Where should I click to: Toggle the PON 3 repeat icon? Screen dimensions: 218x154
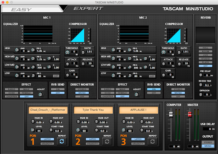coord(152,142)
